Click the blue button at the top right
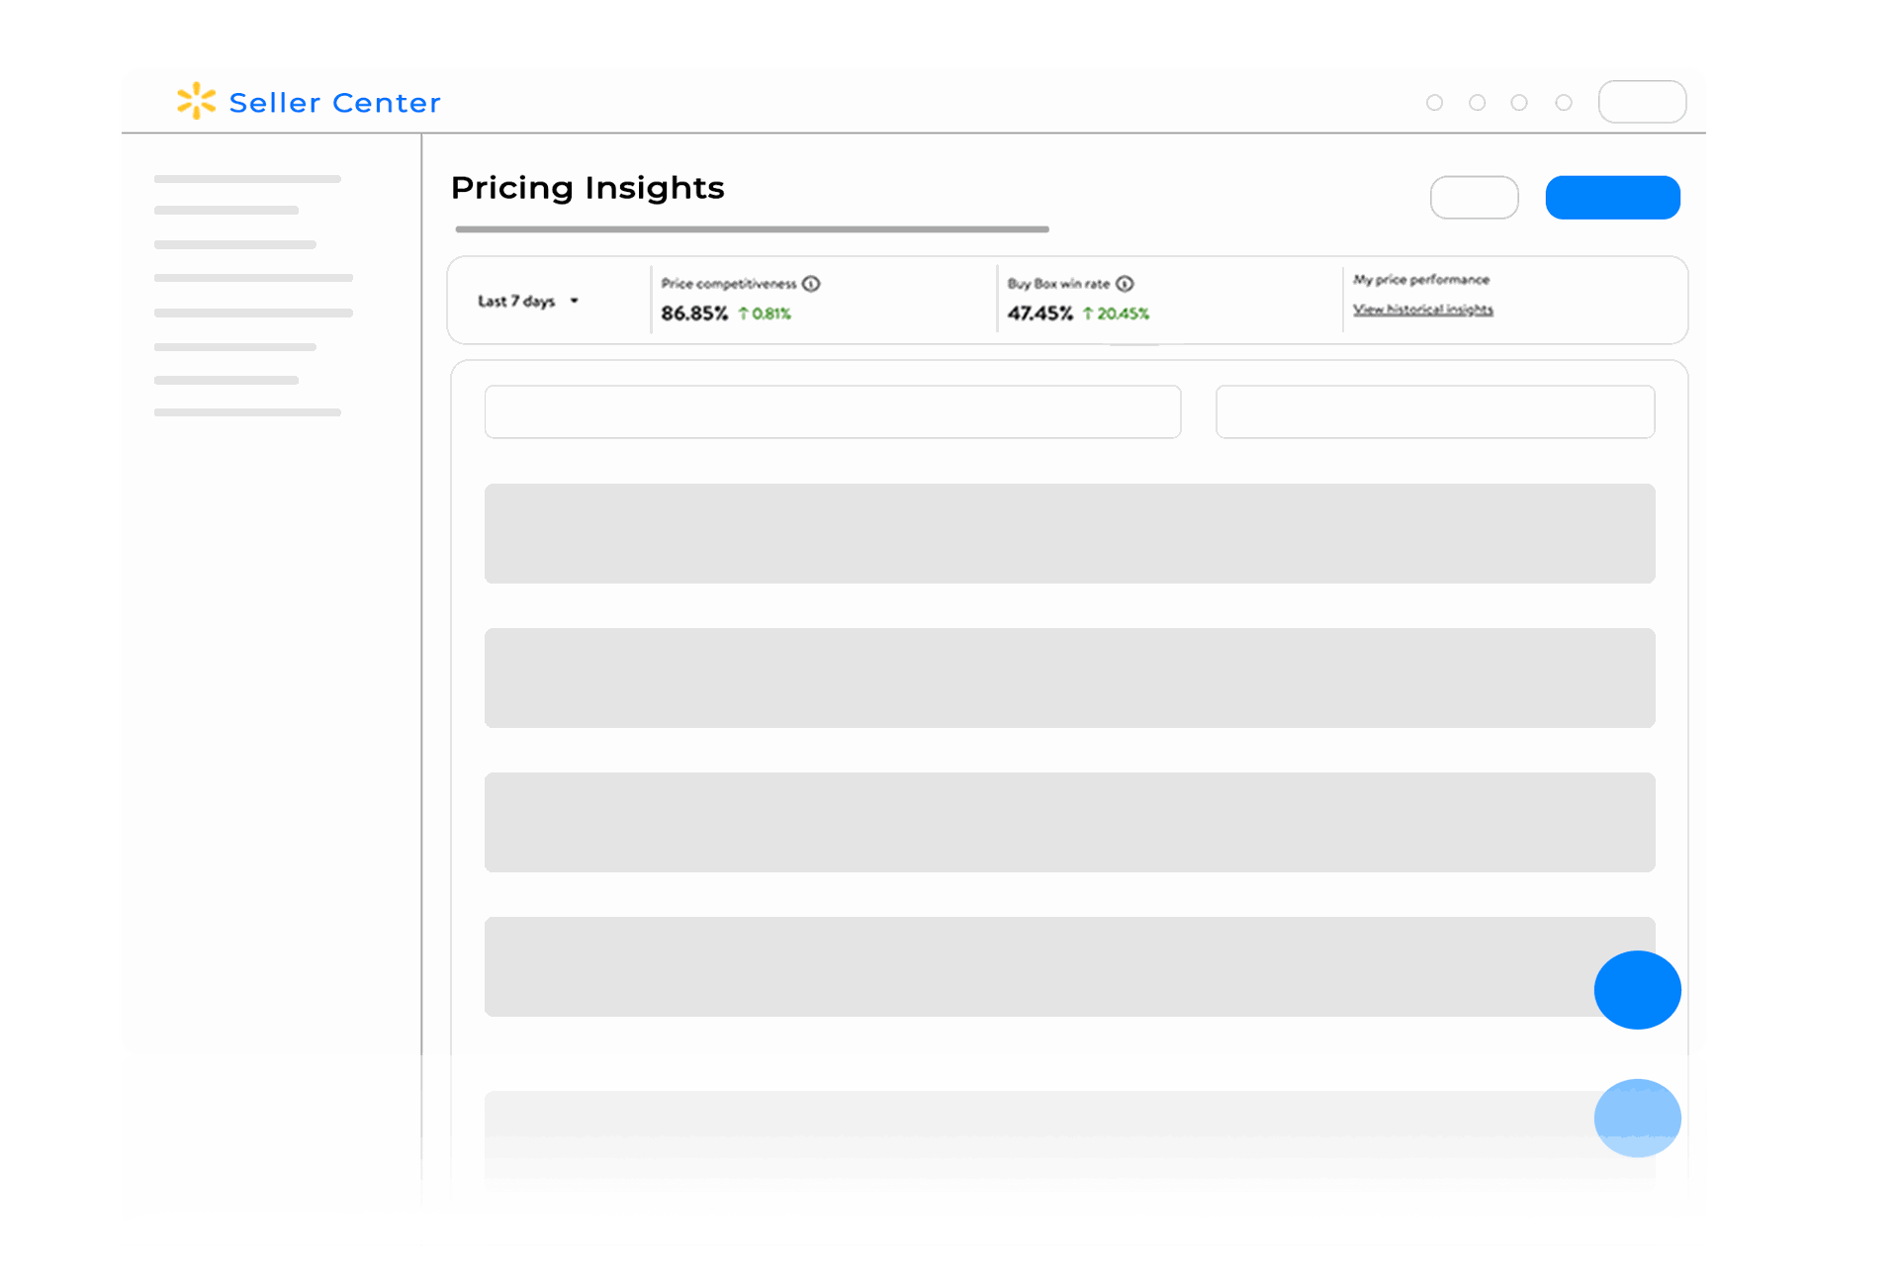The width and height of the screenshot is (1899, 1265). (x=1612, y=197)
